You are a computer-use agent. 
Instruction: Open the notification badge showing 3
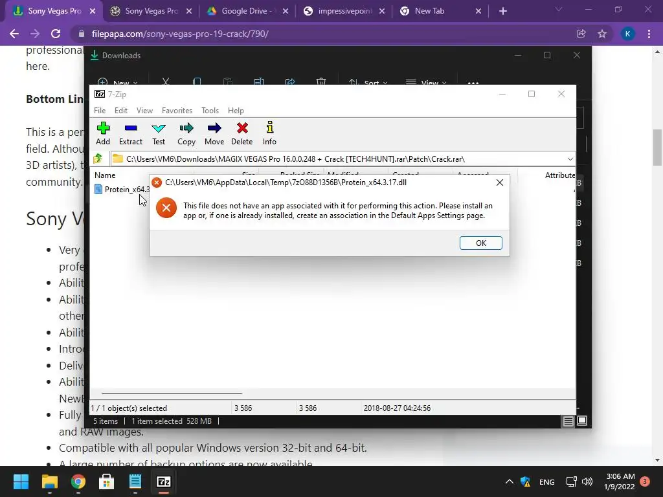(x=645, y=481)
